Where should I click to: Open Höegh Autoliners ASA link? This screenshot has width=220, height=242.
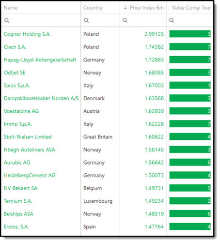tap(30, 150)
